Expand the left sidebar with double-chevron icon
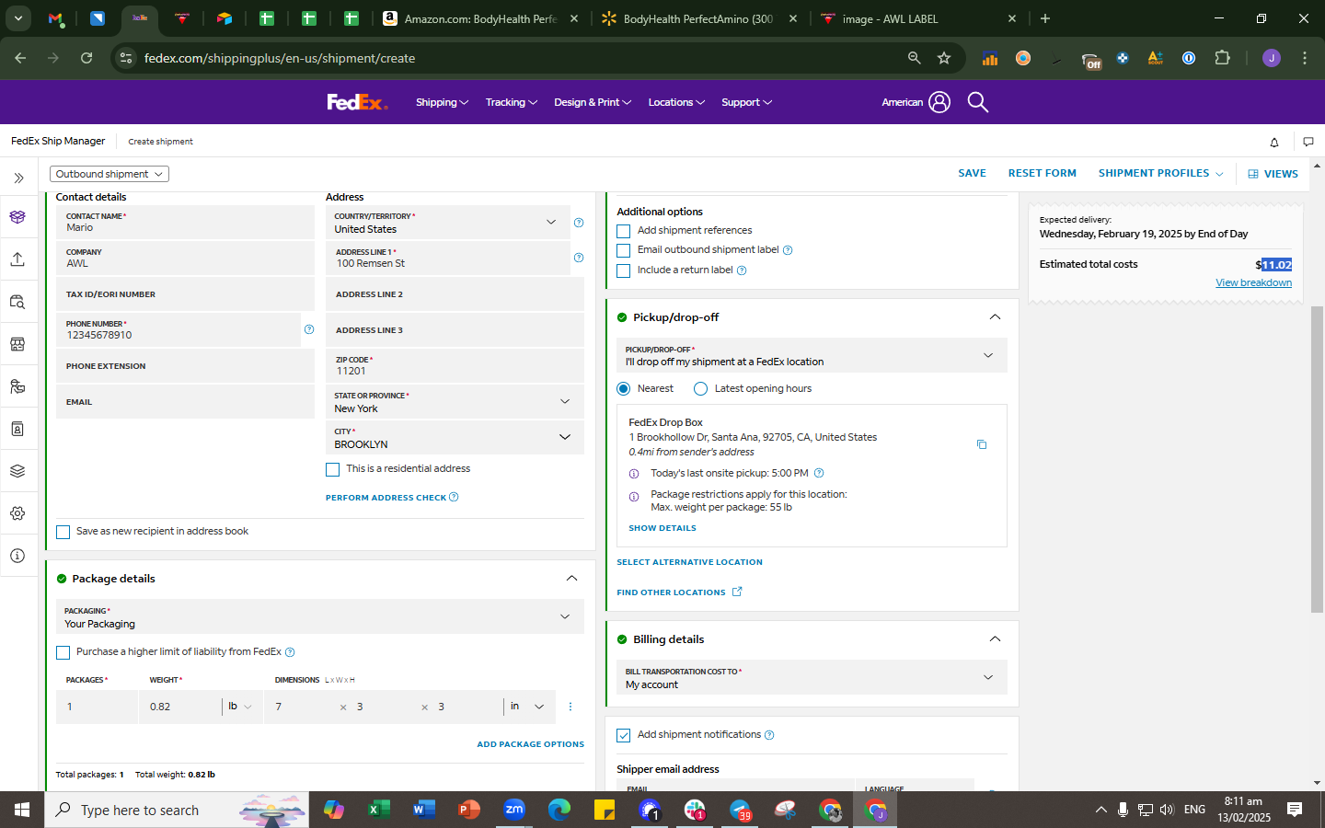The image size is (1325, 828). click(18, 178)
